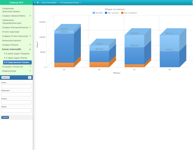Viewport: 193px width, 150px height.
Task: Open 6.3.Карта Адрес Разтов.
Action: pos(16,58)
